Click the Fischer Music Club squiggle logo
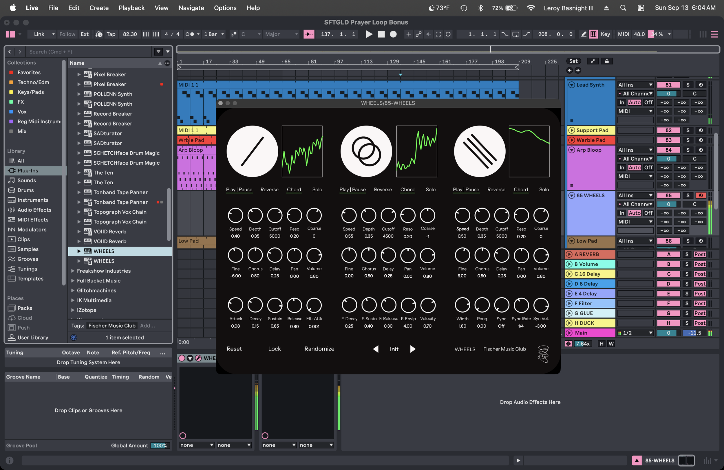724x470 pixels. 543,354
